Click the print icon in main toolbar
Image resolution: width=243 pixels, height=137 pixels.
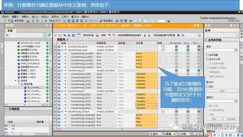(x=28, y=21)
